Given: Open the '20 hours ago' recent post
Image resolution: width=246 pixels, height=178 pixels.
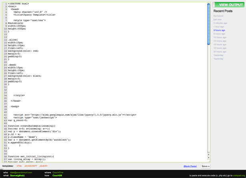Looking at the screenshot, I should [x=220, y=52].
